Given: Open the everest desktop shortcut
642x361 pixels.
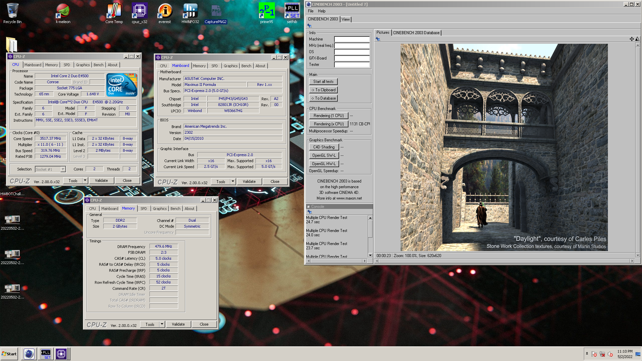Looking at the screenshot, I should point(165,13).
